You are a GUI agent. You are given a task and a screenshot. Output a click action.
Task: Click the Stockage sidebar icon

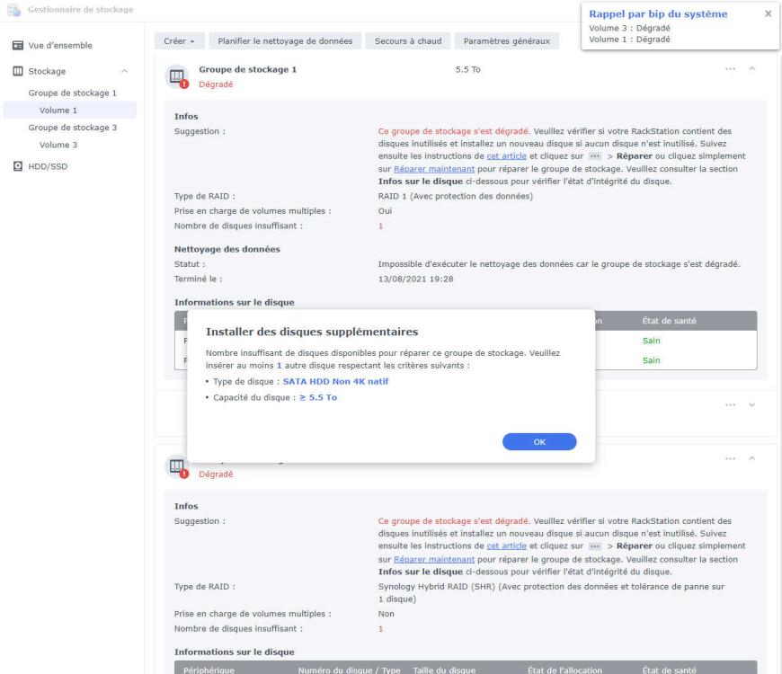click(x=17, y=71)
